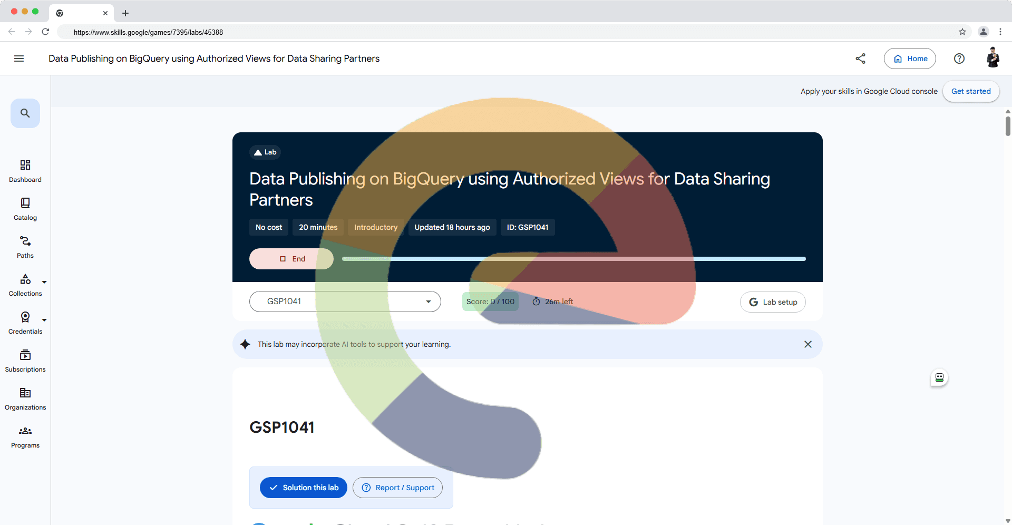Expand the Collections dropdown arrow

(44, 282)
